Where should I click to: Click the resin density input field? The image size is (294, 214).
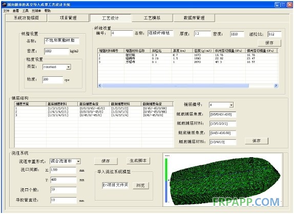[57, 51]
